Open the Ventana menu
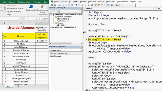The image size is (162, 91). 133,2
